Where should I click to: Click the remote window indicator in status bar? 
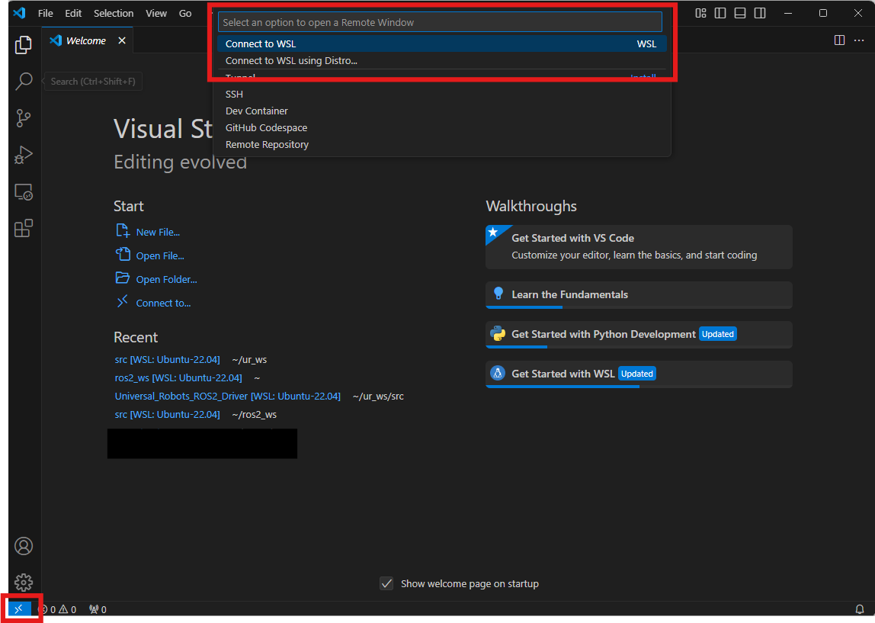point(19,609)
